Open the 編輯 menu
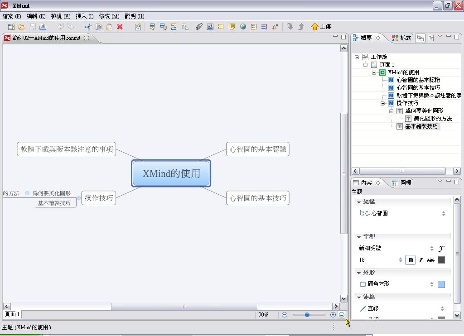This screenshot has height=336, width=464. coord(36,16)
